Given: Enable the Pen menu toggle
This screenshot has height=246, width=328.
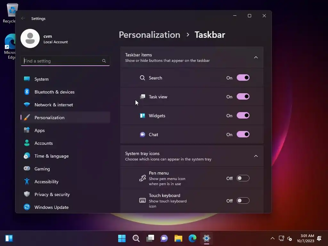Looking at the screenshot, I should pyautogui.click(x=243, y=178).
